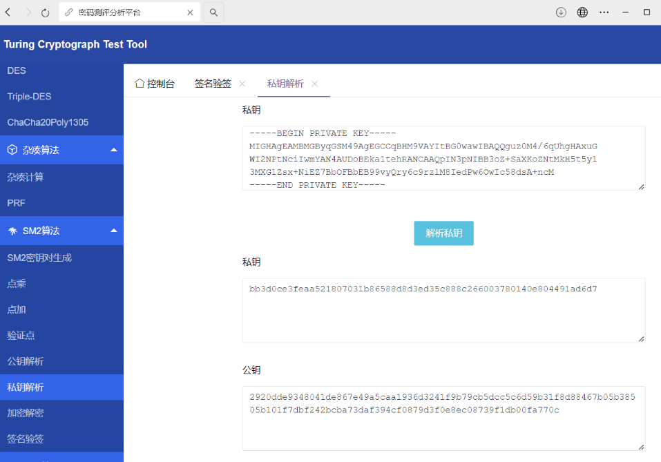Screen dimensions: 661x462
Task: Open 公钥解析 in the sidebar
Action: [61, 361]
